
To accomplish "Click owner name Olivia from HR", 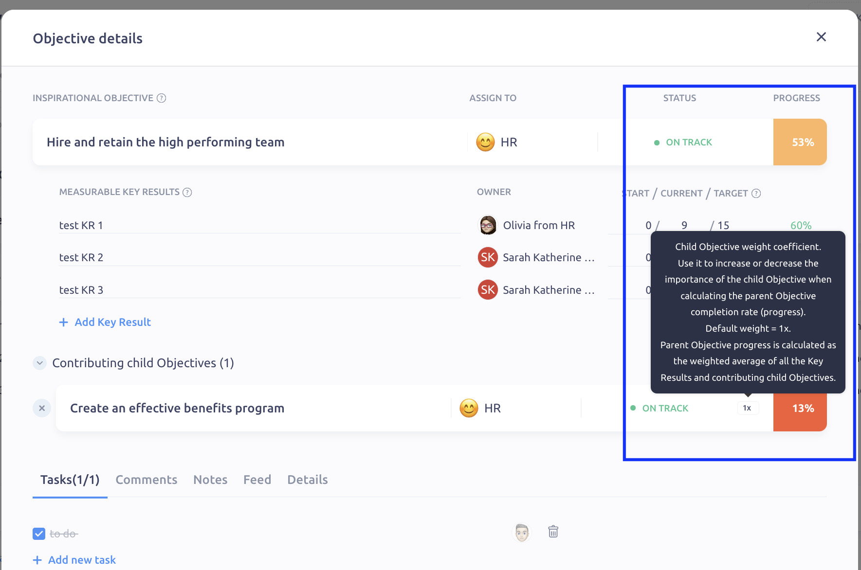I will click(539, 225).
